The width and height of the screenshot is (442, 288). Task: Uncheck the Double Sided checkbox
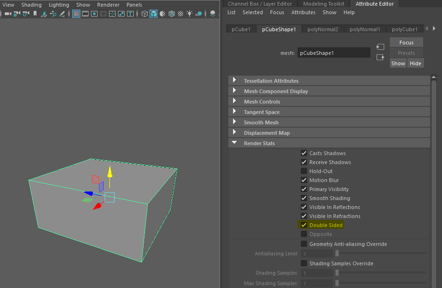[x=304, y=225]
